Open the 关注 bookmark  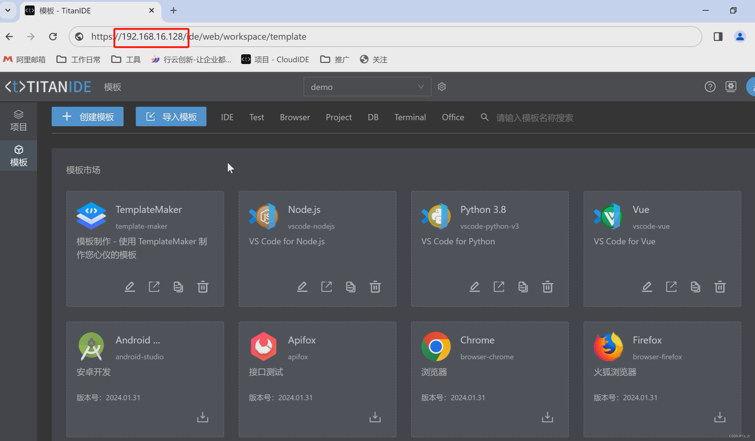(374, 59)
